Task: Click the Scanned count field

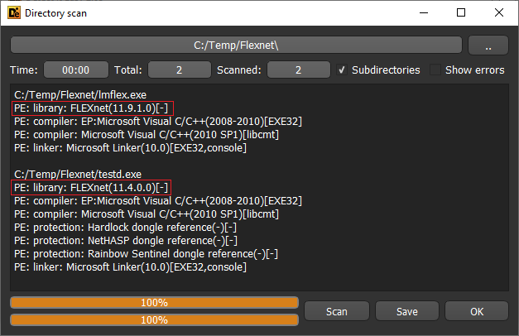Action: coord(299,70)
